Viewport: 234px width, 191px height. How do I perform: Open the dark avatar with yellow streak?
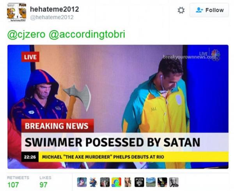[162, 182]
